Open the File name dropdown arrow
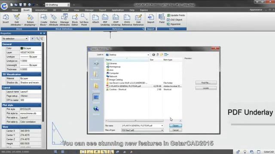The image size is (275, 154). point(162,125)
